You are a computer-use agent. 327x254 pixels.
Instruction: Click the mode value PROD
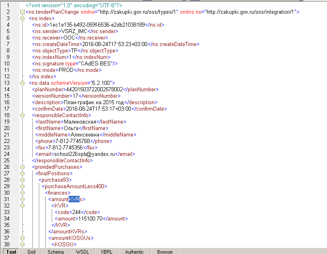(66, 70)
